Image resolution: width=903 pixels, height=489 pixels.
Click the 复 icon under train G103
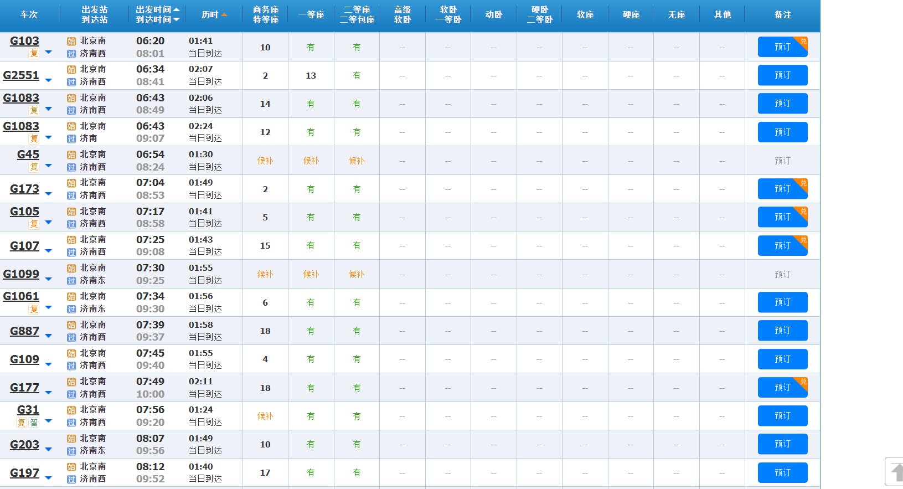[34, 54]
